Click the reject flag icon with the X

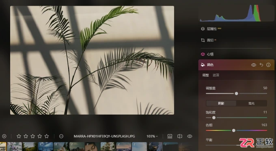[x=4, y=136]
